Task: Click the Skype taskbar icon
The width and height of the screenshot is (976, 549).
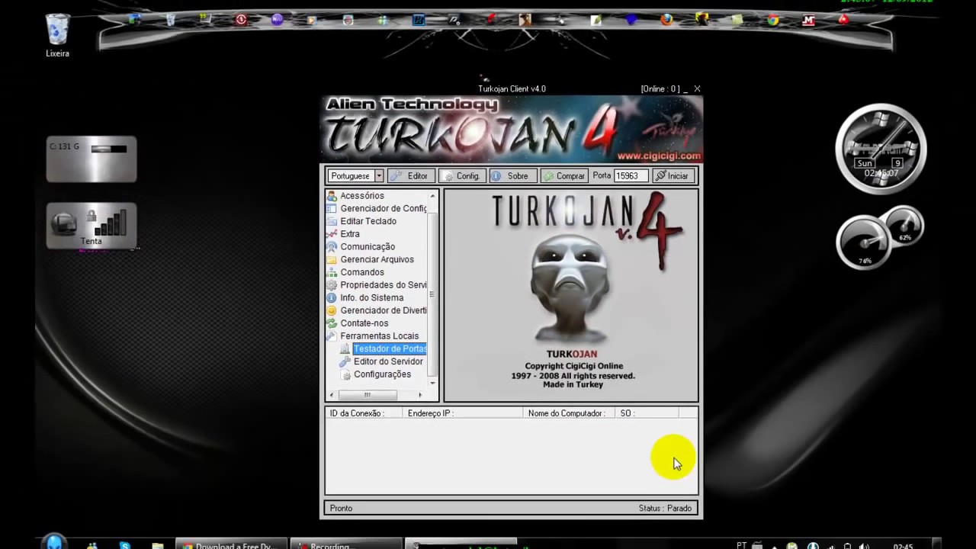Action: [125, 545]
